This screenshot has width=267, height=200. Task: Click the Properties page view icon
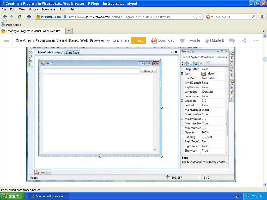pyautogui.click(x=196, y=63)
